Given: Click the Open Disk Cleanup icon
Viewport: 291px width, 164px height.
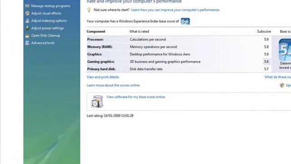Looking at the screenshot, I should (x=27, y=36).
